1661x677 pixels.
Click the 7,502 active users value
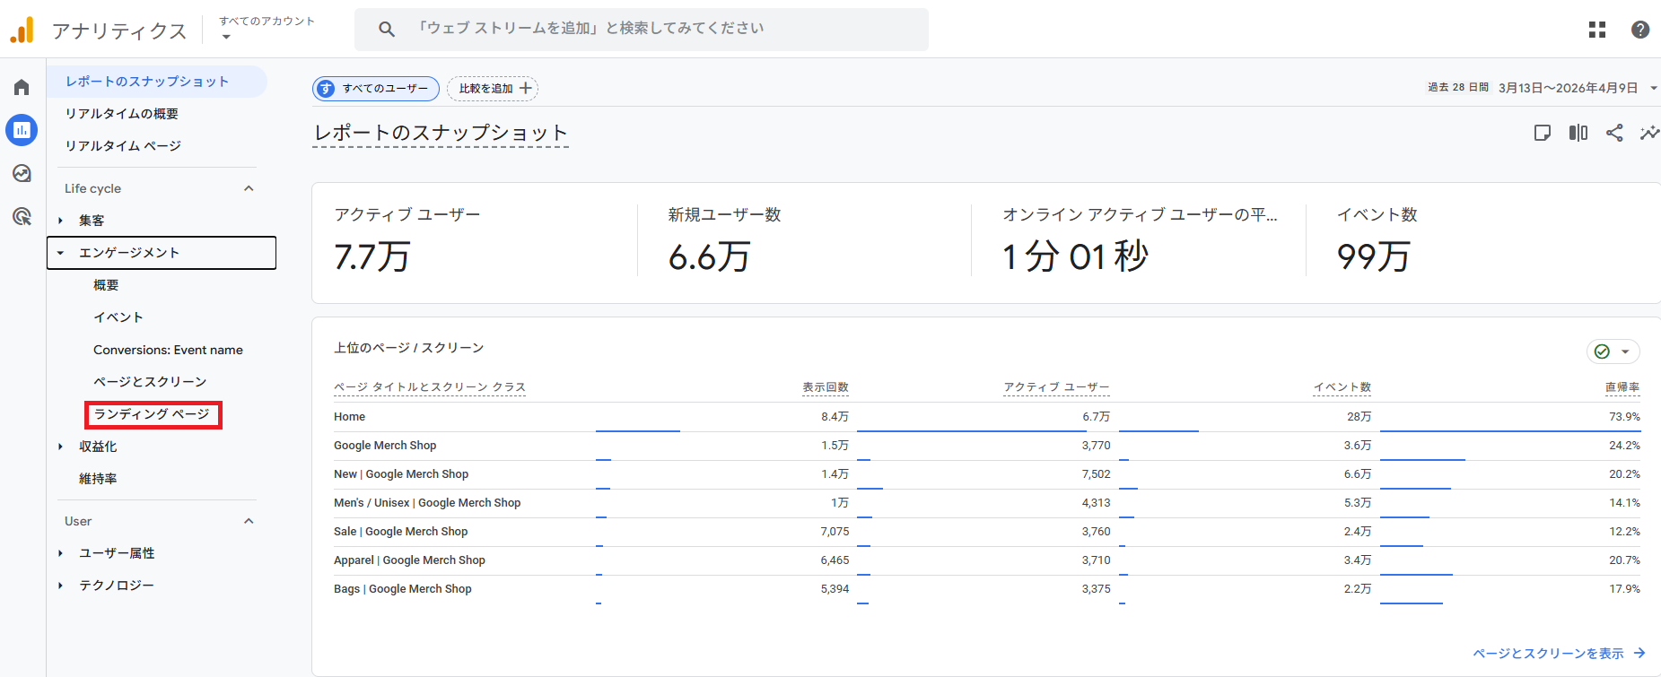coord(1096,474)
